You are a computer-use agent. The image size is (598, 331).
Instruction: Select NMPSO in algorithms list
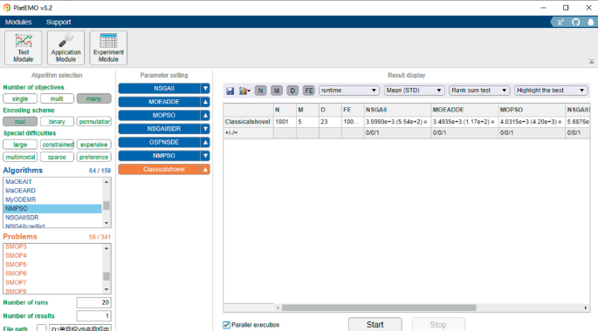pos(52,208)
